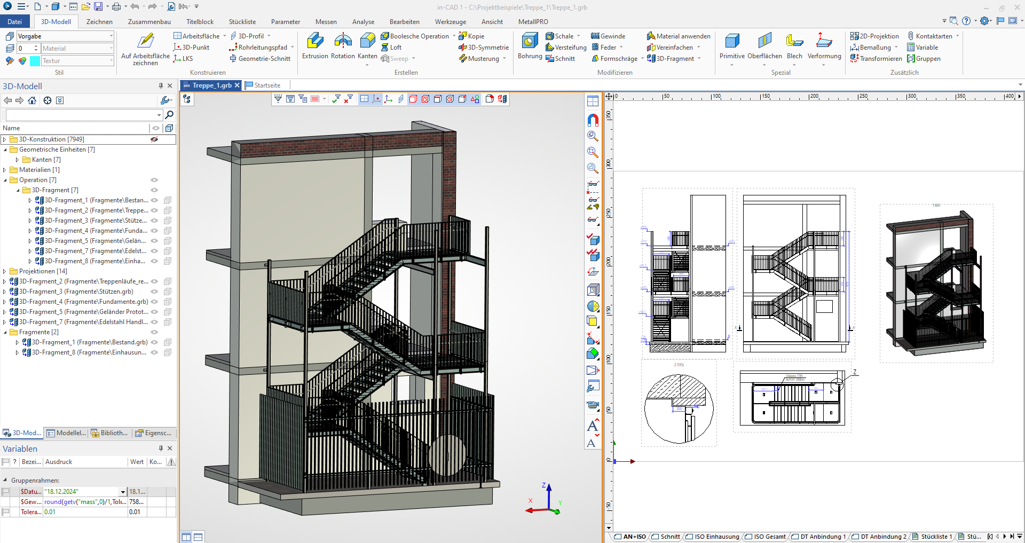Toggle visibility of the Operation folder
This screenshot has height=543, width=1025.
click(x=154, y=180)
